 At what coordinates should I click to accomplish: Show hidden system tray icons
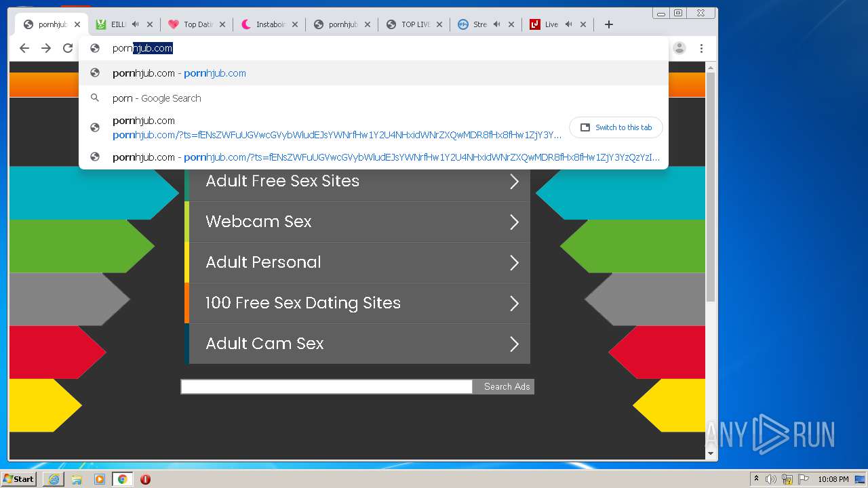(x=756, y=479)
